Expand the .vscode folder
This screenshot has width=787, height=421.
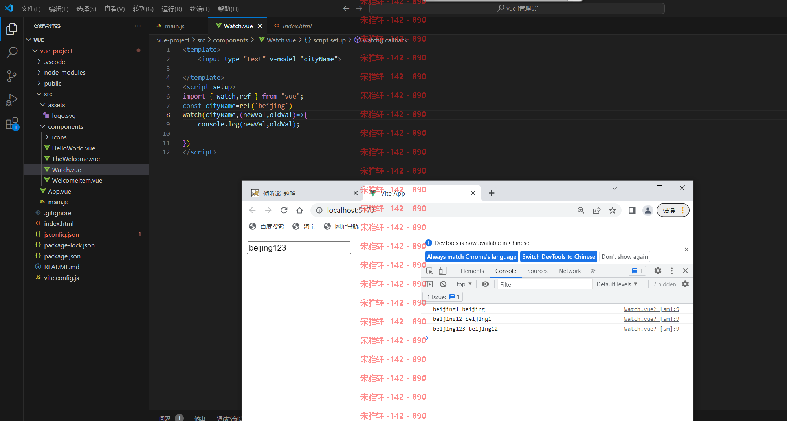pyautogui.click(x=39, y=62)
